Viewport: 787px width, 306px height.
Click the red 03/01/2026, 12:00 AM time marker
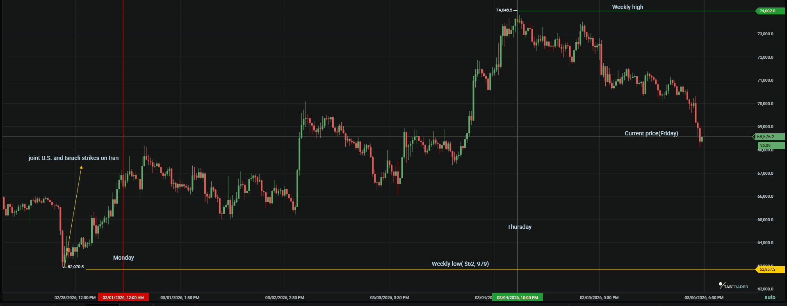tap(123, 297)
